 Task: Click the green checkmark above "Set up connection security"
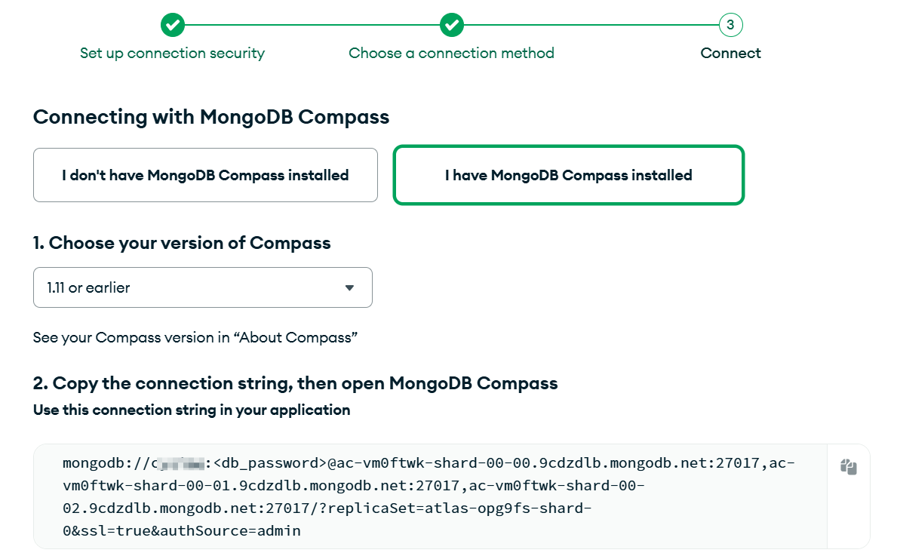[x=172, y=24]
